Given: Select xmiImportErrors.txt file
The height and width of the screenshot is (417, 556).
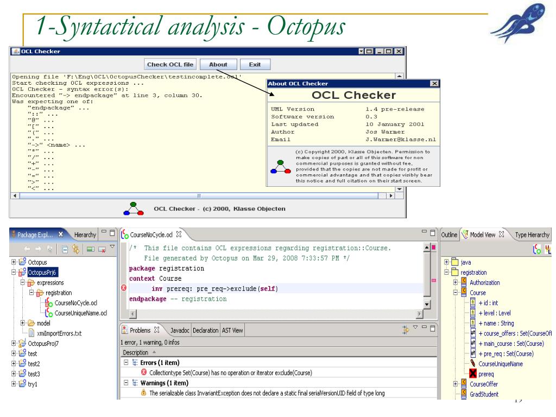Looking at the screenshot, I should pyautogui.click(x=59, y=333).
